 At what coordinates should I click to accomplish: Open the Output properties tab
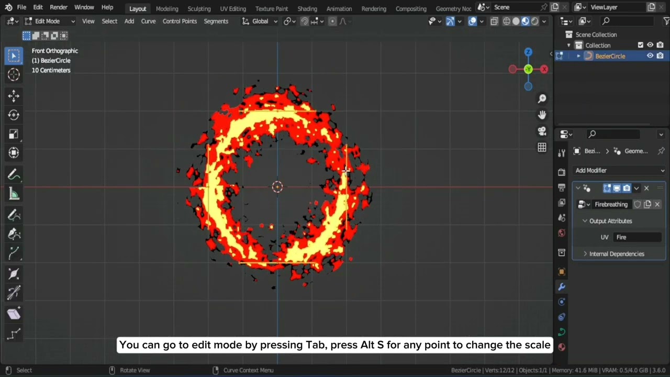(x=562, y=187)
